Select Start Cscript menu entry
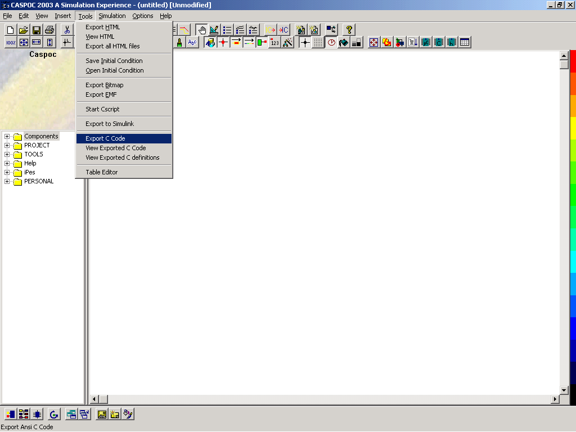Viewport: 576px width, 432px height. point(124,110)
